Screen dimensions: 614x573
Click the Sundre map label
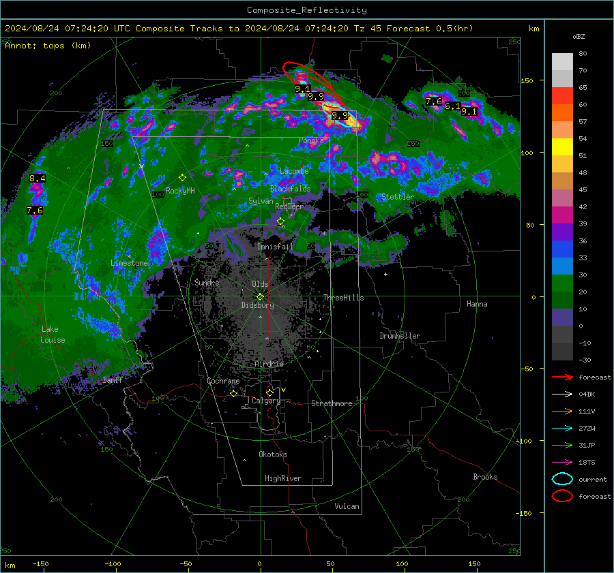click(207, 283)
